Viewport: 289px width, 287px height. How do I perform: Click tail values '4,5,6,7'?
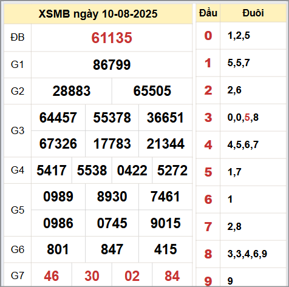[x=243, y=145]
